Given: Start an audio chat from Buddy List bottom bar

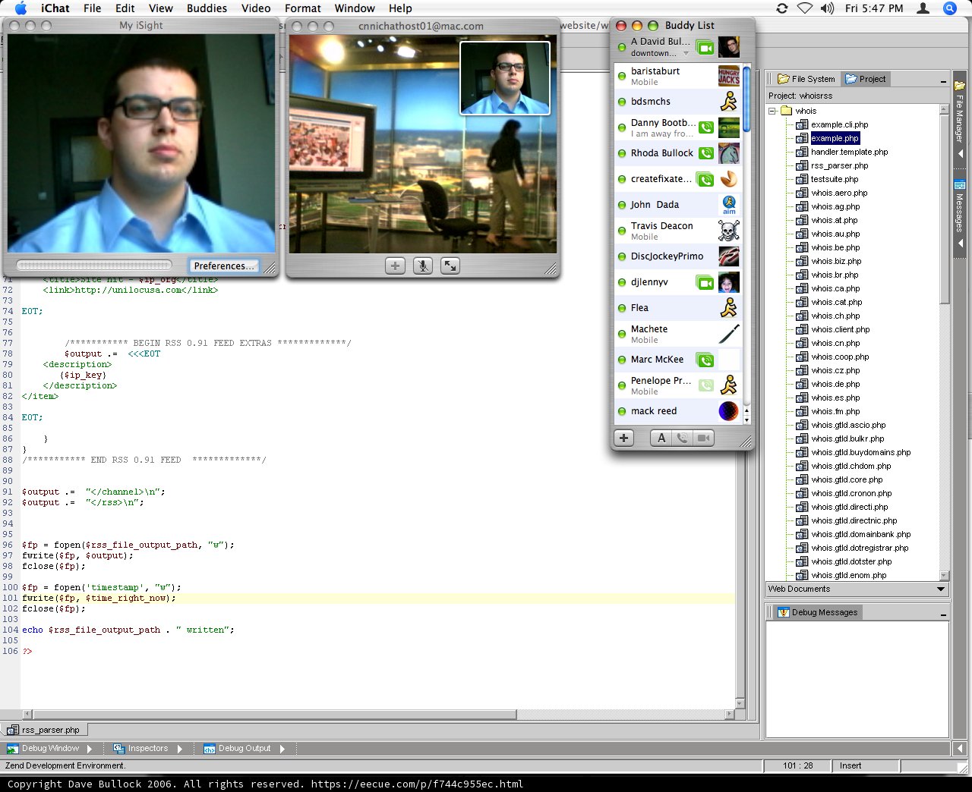Looking at the screenshot, I should coord(683,438).
